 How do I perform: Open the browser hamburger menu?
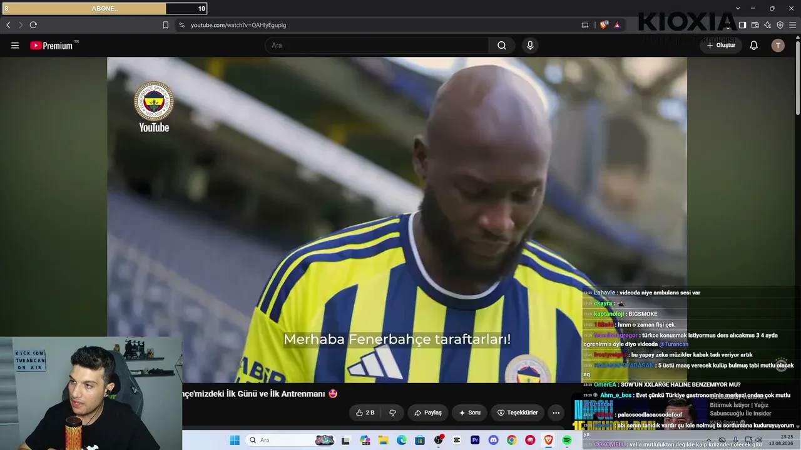tap(792, 25)
